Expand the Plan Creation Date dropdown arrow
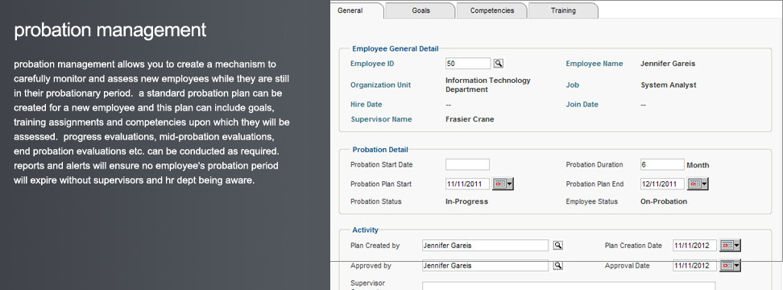Screen dimensions: 783x290 (737, 245)
